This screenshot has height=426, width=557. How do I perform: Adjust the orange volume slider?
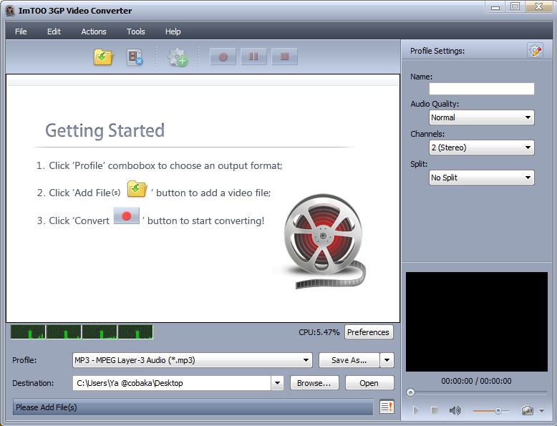point(491,411)
